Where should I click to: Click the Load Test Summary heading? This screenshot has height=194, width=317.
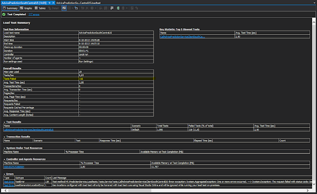(x=16, y=23)
